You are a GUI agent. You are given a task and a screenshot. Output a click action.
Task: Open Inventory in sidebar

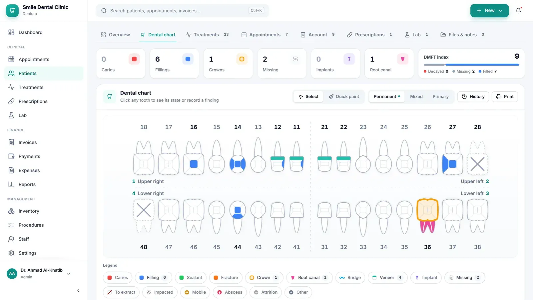tap(44, 211)
